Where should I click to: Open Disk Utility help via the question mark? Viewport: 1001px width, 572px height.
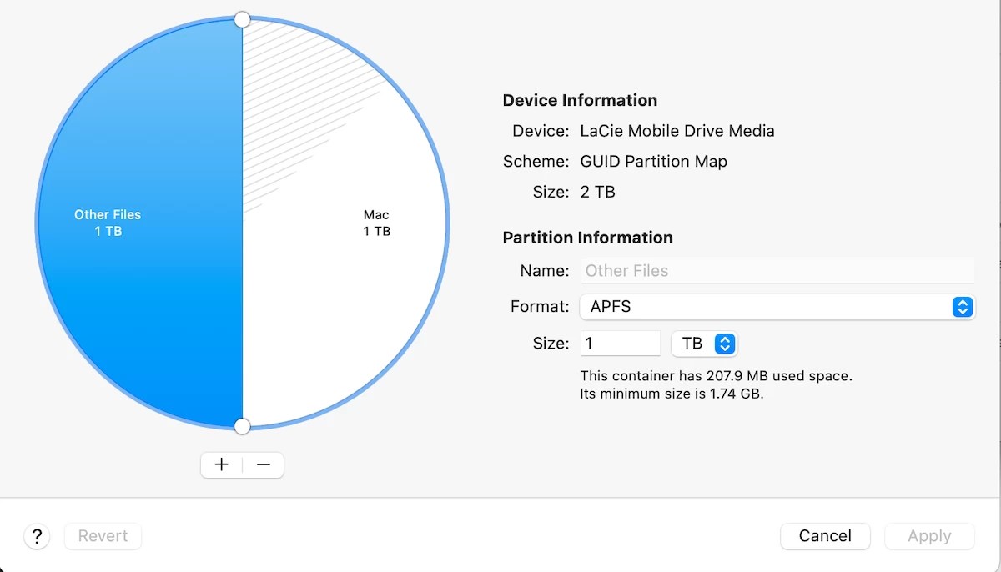tap(37, 536)
